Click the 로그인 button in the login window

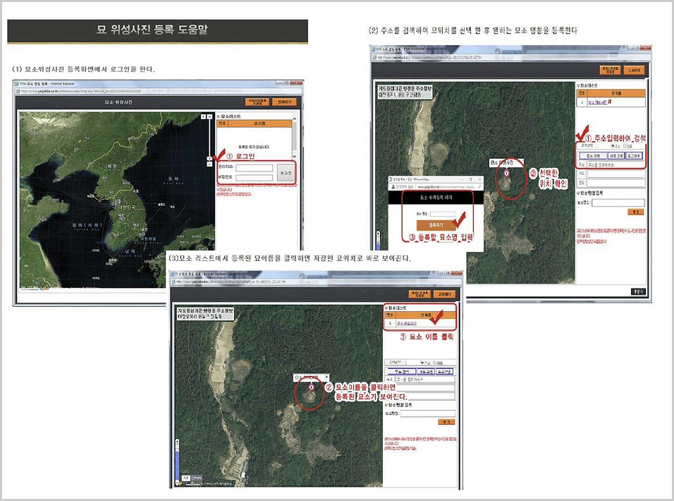[x=286, y=172]
